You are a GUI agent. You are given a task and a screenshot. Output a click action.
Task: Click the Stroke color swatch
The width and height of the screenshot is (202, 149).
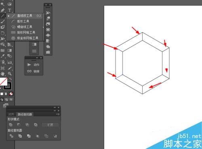[8, 86]
